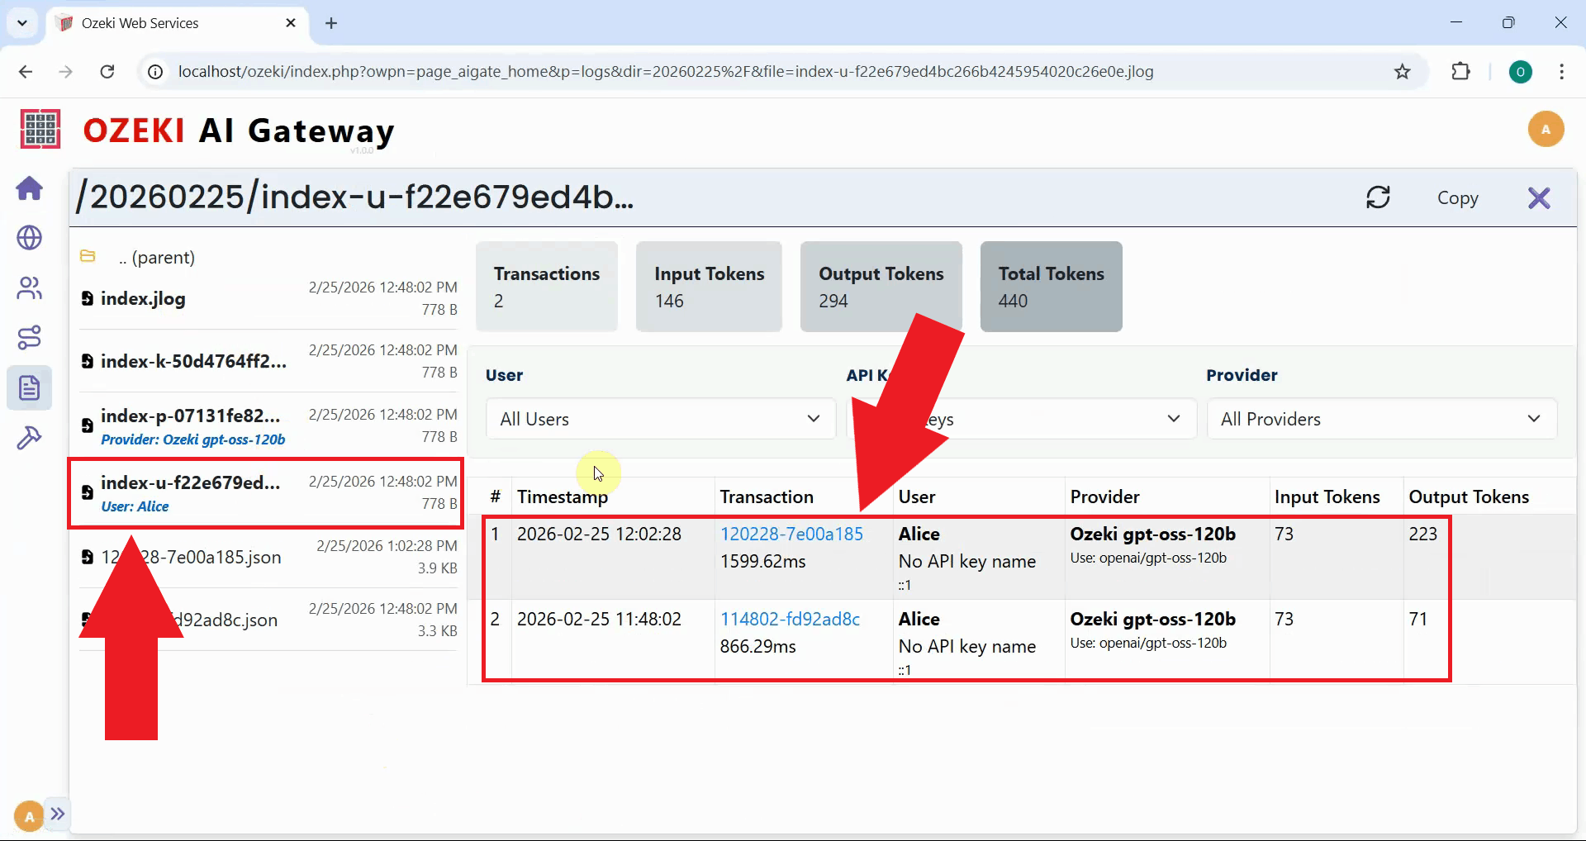The width and height of the screenshot is (1586, 841).
Task: Select the globe providers icon in sidebar
Action: 29,238
